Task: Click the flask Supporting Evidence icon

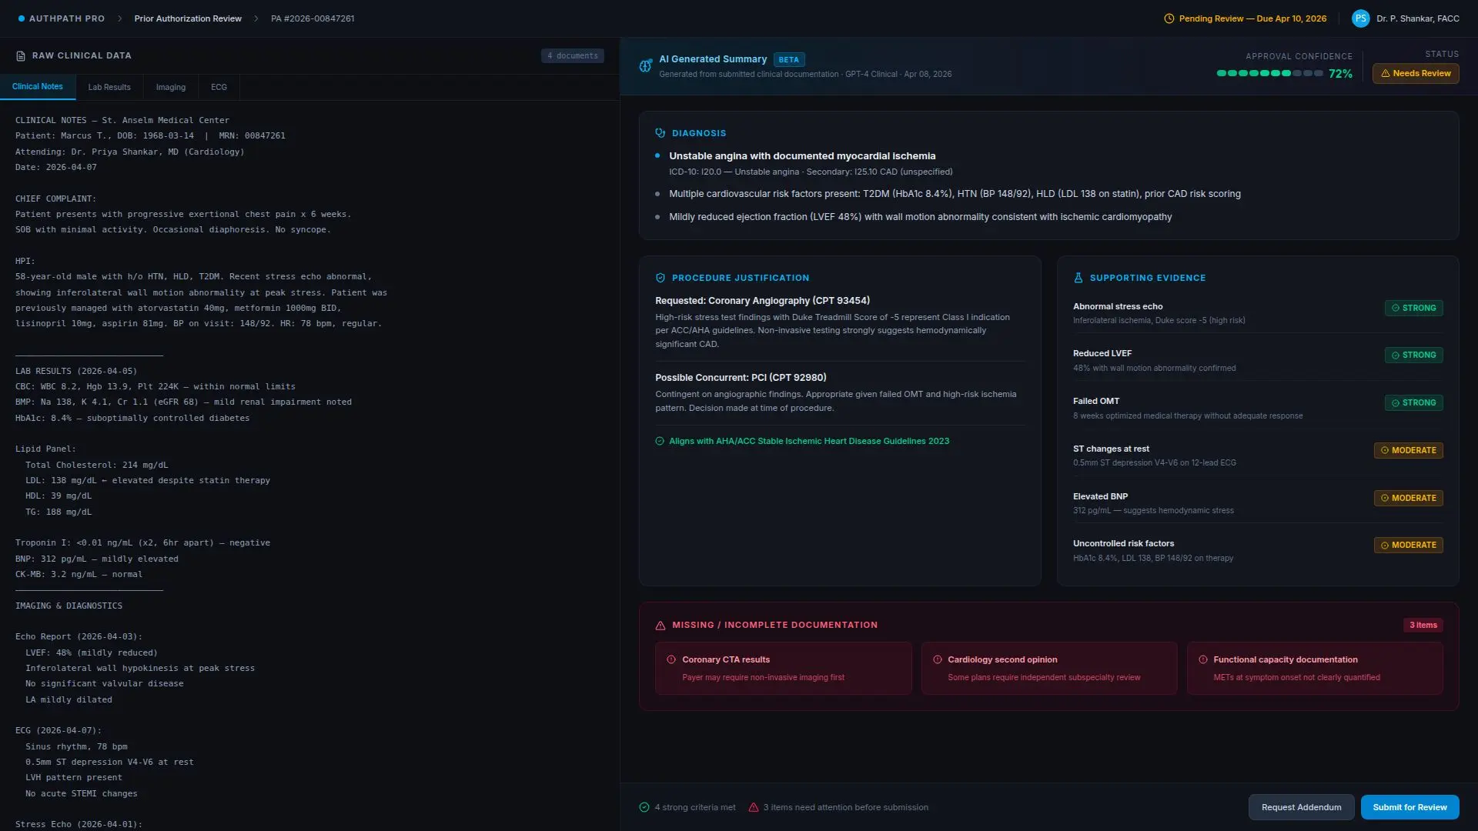Action: coord(1078,278)
